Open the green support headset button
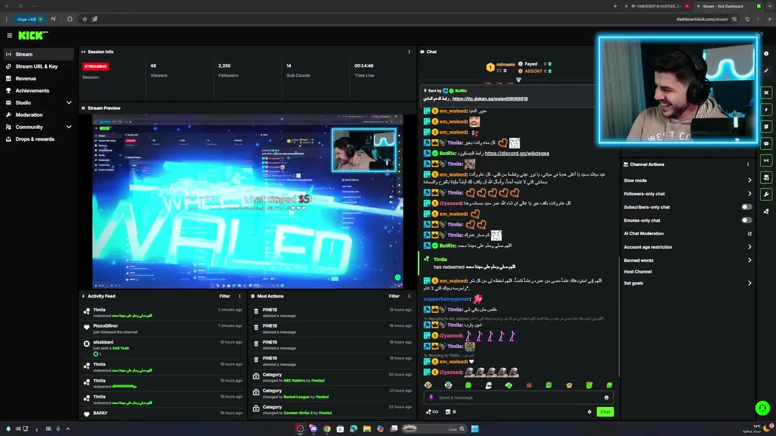This screenshot has height=436, width=776. (763, 408)
